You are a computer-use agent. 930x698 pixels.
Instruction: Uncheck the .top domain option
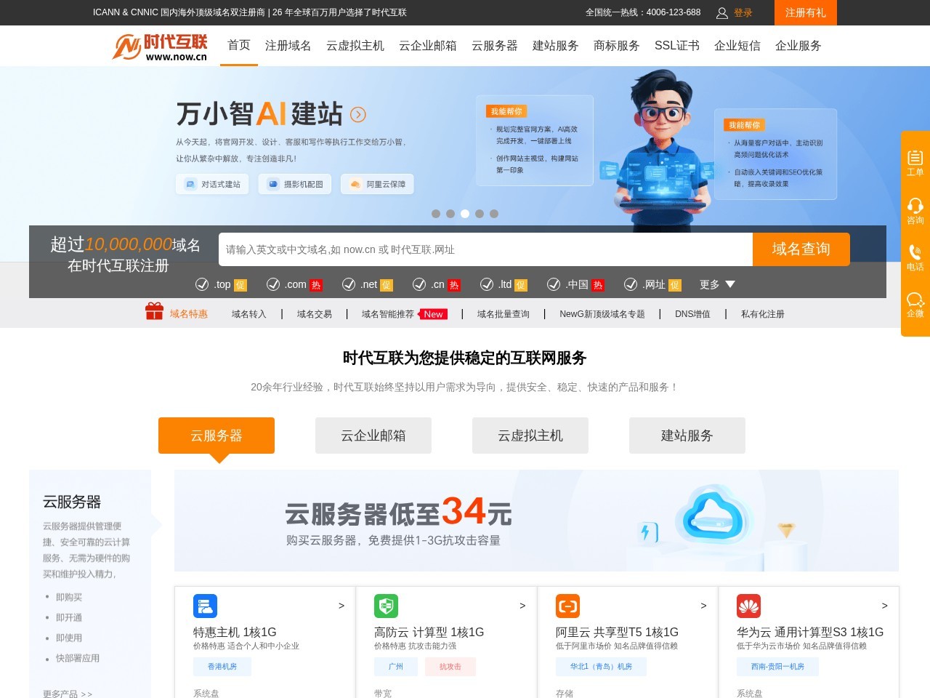(x=202, y=284)
